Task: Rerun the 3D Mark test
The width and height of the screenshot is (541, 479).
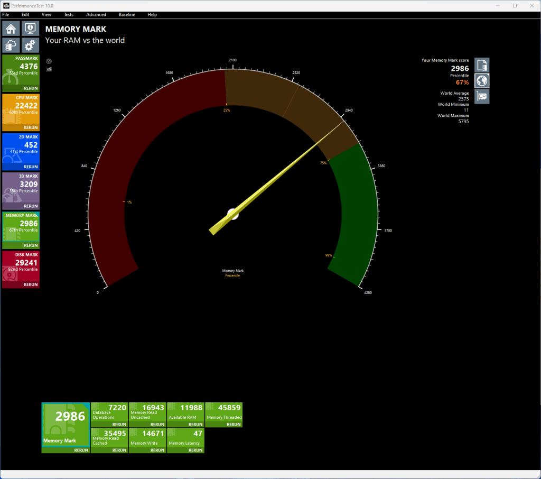Action: tap(31, 206)
